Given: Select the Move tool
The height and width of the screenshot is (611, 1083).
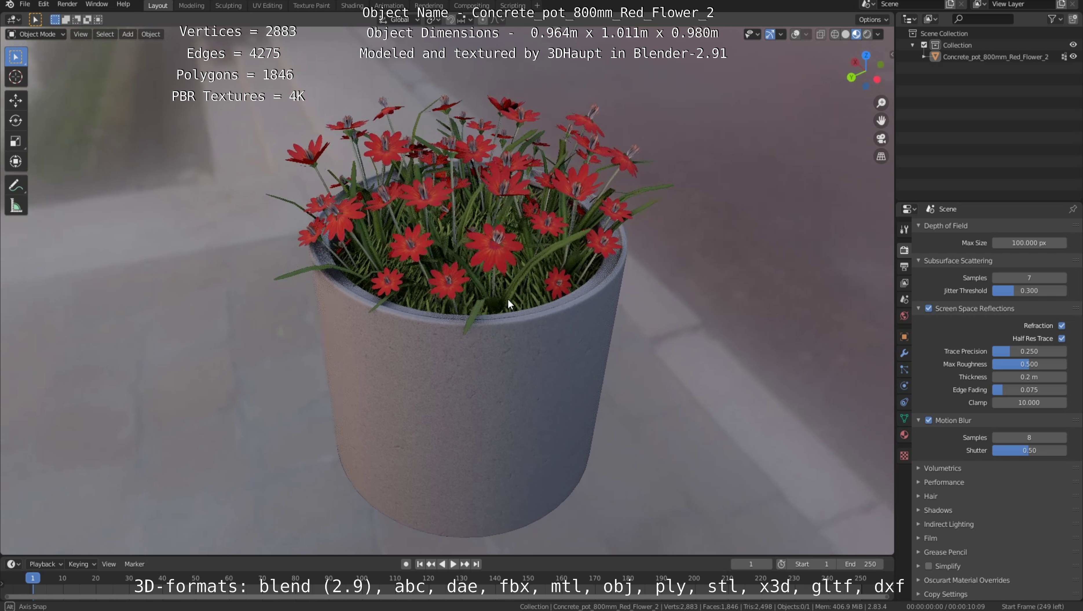Looking at the screenshot, I should pyautogui.click(x=16, y=101).
